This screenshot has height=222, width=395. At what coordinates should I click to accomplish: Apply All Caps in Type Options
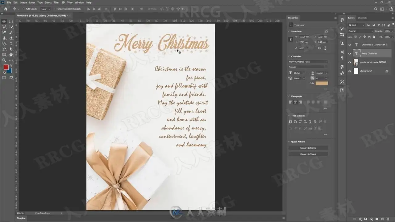coord(290,121)
